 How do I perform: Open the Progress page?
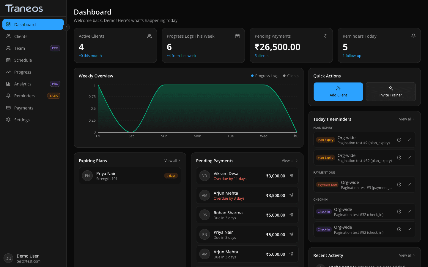tap(33, 72)
